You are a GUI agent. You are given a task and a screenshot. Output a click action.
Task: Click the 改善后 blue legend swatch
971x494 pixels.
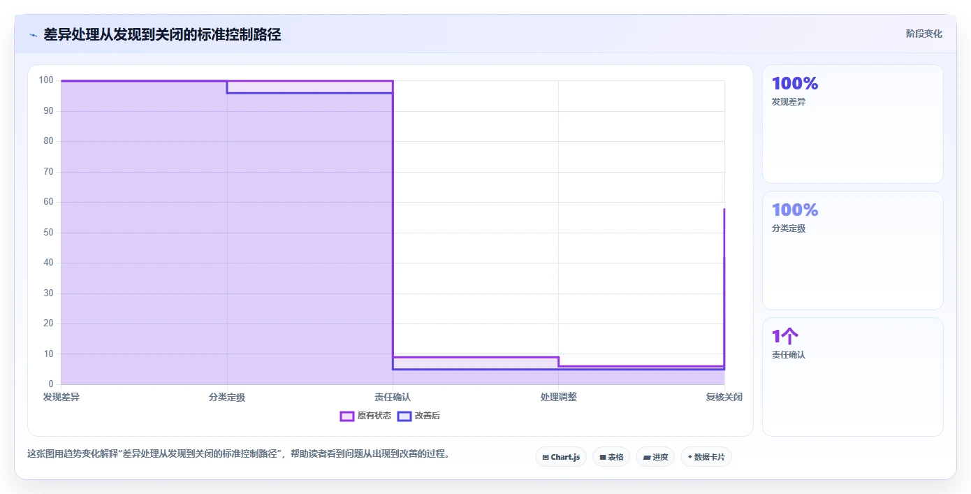coord(404,416)
